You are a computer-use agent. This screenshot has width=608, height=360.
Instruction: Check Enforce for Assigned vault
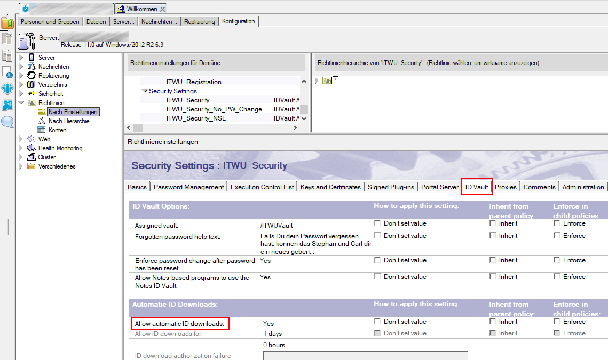tap(557, 223)
